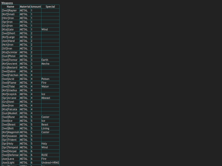Select the [Swd]Sabre name cell

coord(10,71)
